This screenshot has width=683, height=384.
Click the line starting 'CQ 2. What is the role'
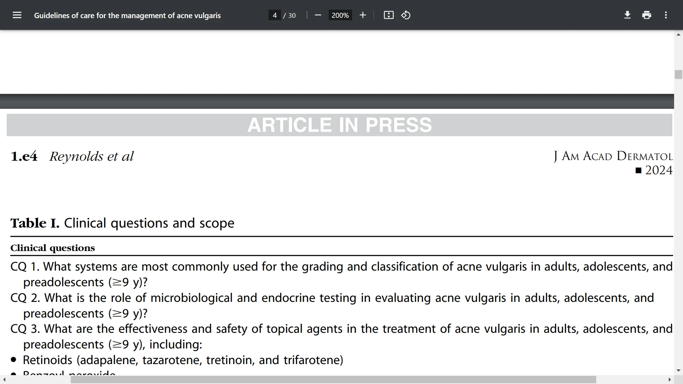332,298
